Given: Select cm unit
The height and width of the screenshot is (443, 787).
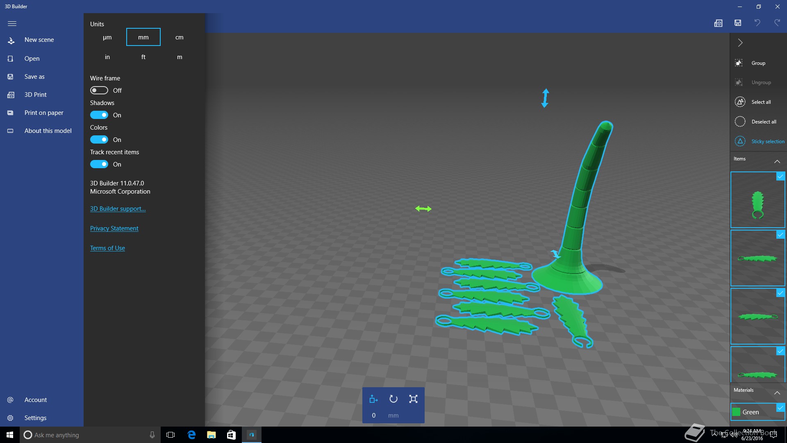Looking at the screenshot, I should click(180, 37).
